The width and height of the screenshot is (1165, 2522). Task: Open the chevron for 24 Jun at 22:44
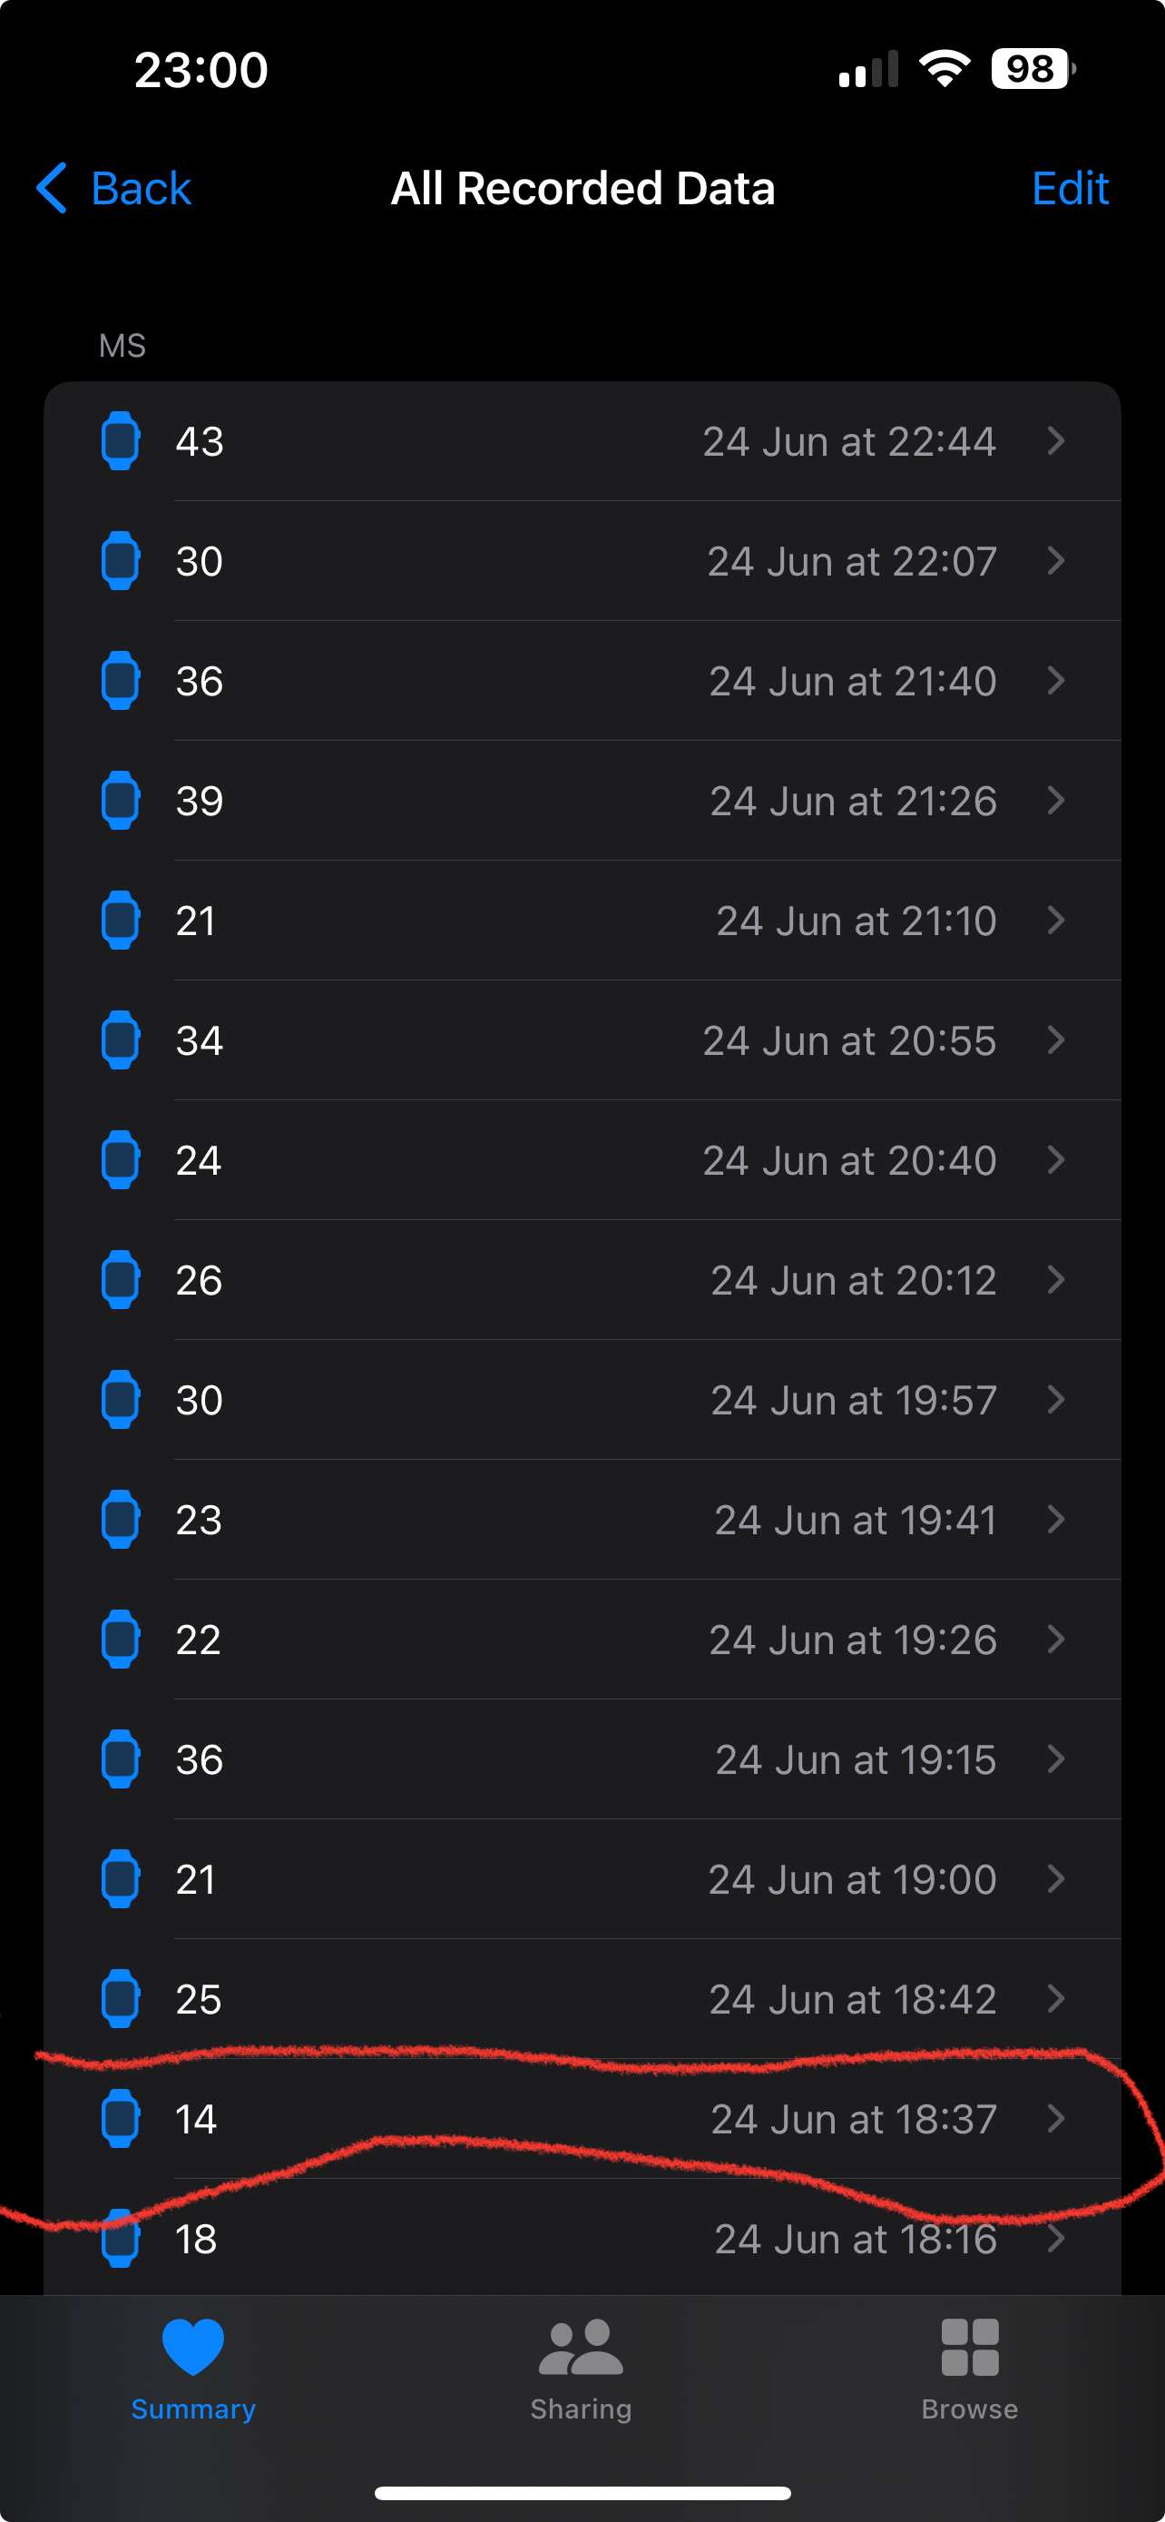(1055, 440)
